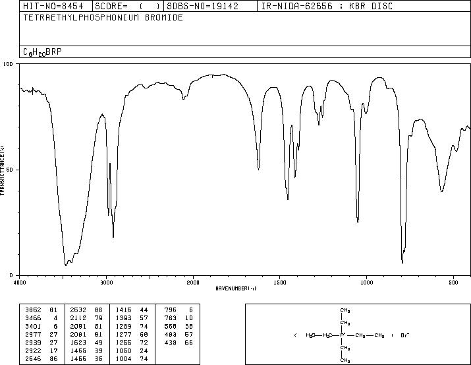Click the TRANSMITTANCE(%) vertical axis label
471x365 pixels.
click(2, 170)
